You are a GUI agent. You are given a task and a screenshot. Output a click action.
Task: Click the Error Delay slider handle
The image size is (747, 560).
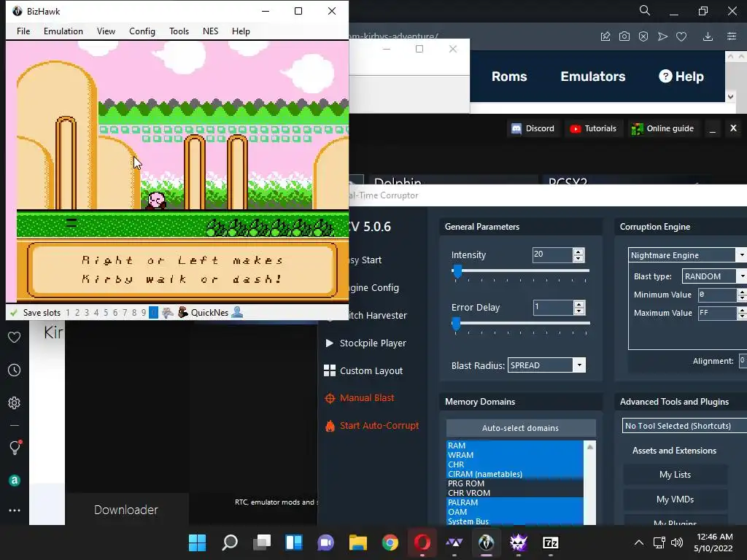click(x=457, y=324)
